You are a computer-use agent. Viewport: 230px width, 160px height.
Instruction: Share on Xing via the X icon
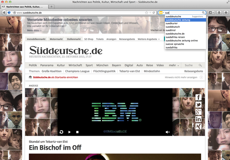click(x=198, y=126)
